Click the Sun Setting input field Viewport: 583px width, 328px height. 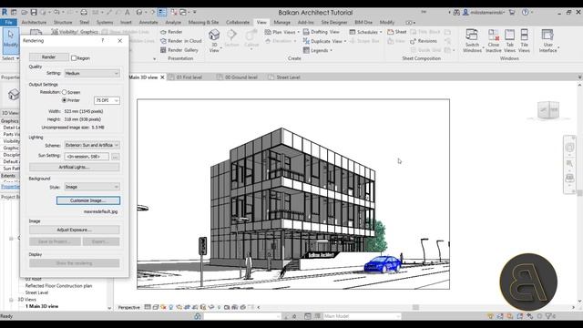pos(87,157)
